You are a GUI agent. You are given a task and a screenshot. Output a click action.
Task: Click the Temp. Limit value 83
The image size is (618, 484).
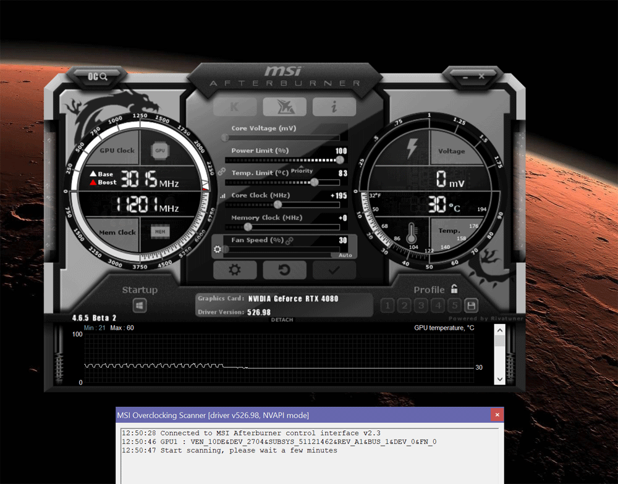tap(343, 173)
